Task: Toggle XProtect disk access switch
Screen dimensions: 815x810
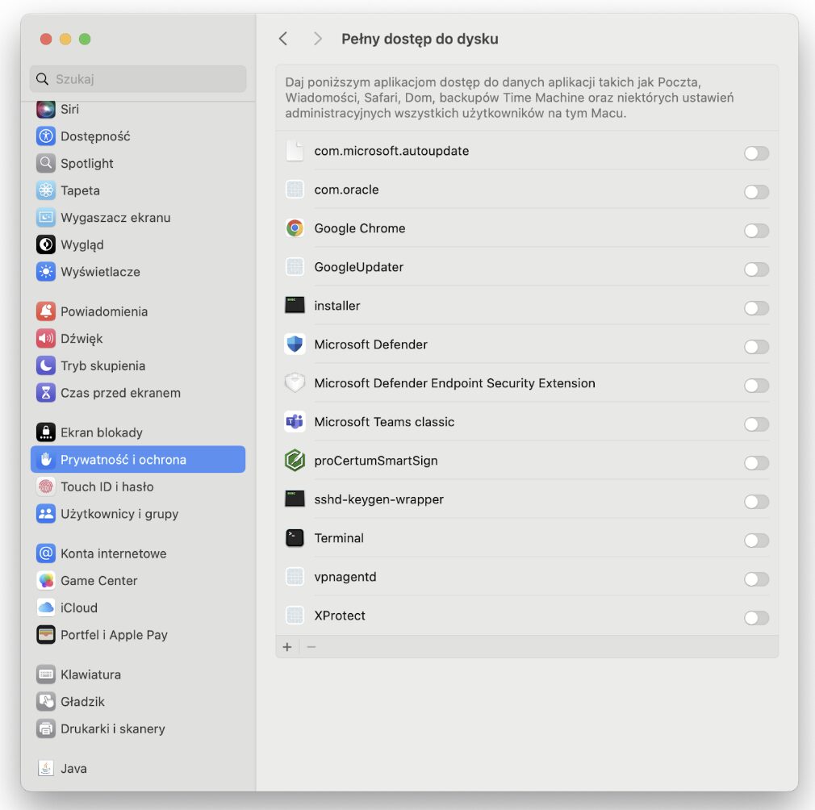Action: pyautogui.click(x=756, y=618)
